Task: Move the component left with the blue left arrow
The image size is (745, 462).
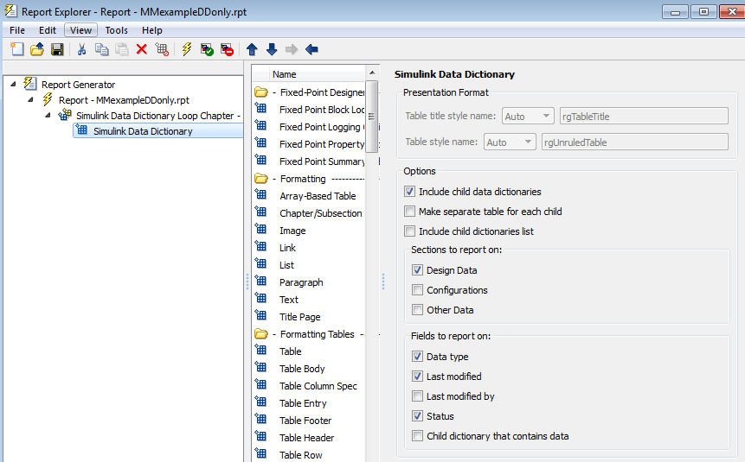Action: pyautogui.click(x=311, y=49)
